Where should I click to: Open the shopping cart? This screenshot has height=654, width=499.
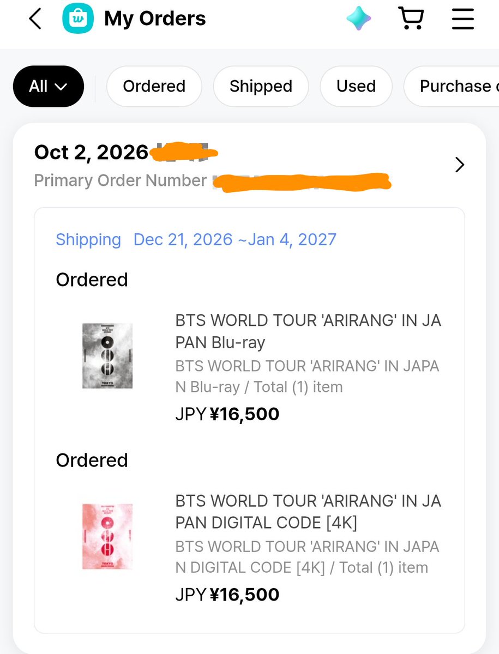[x=411, y=19]
